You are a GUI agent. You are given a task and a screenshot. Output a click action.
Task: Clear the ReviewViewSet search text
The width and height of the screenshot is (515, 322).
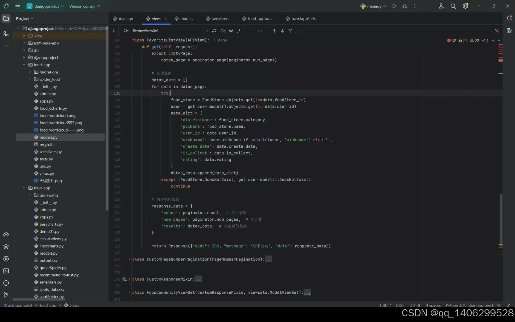point(207,31)
